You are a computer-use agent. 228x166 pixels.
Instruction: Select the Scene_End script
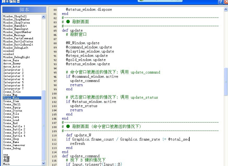click(x=10, y=123)
